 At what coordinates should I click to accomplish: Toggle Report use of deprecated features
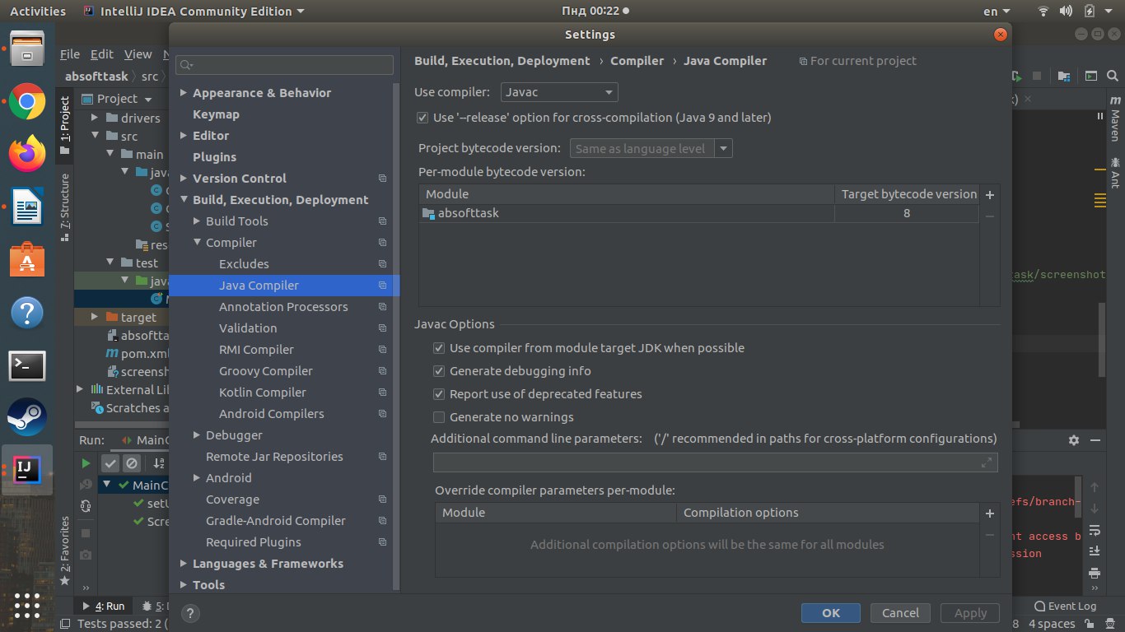pyautogui.click(x=439, y=394)
